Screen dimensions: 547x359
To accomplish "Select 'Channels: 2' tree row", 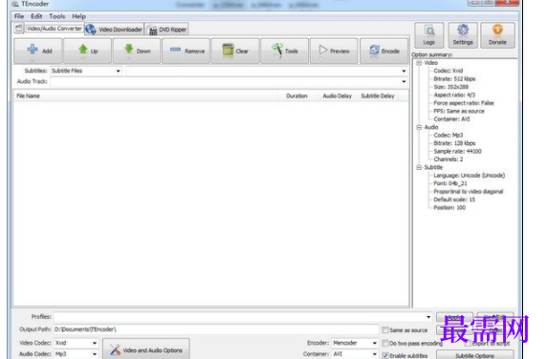I will 449,159.
